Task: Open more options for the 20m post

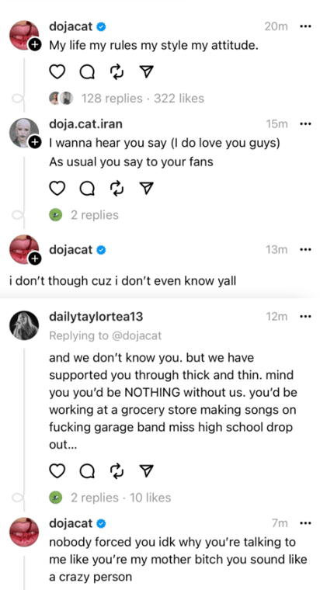Action: pos(305,26)
